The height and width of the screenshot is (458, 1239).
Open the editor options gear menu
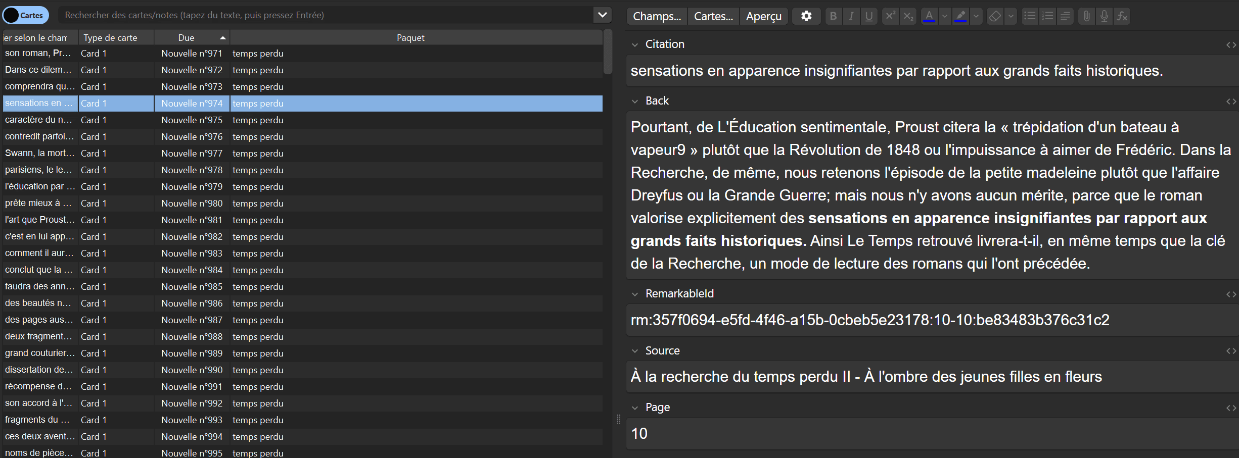806,16
